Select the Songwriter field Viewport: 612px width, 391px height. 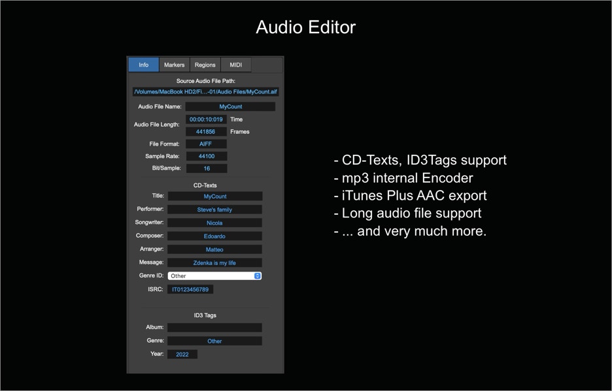pos(214,223)
